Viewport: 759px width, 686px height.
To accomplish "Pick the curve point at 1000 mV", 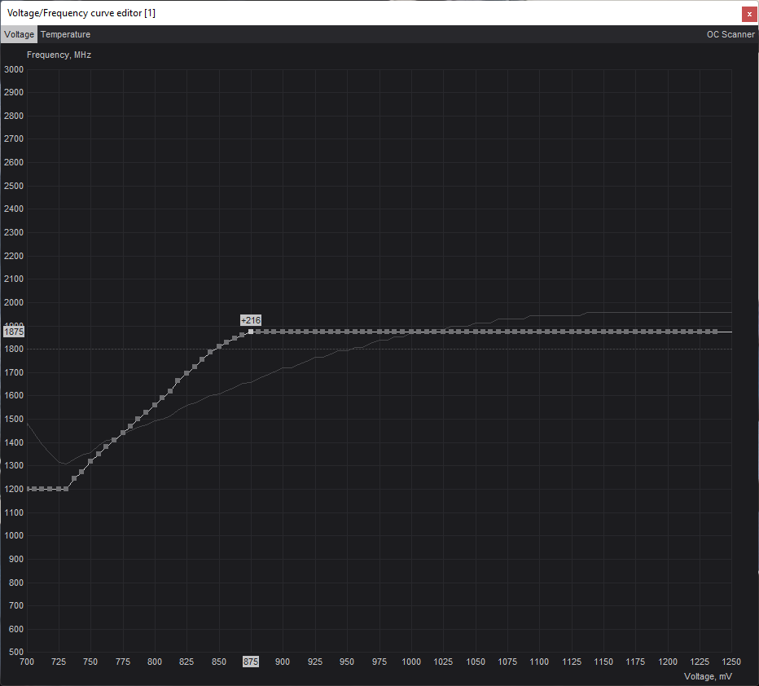I will (411, 332).
